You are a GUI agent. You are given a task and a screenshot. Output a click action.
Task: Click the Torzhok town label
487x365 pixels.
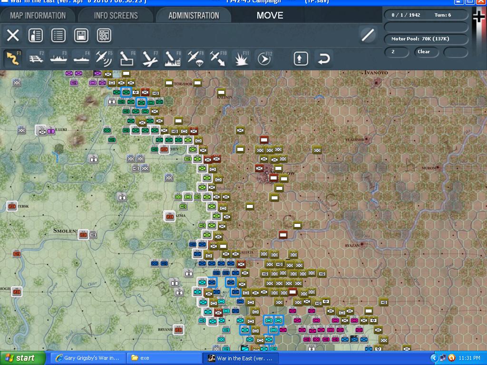(x=183, y=84)
